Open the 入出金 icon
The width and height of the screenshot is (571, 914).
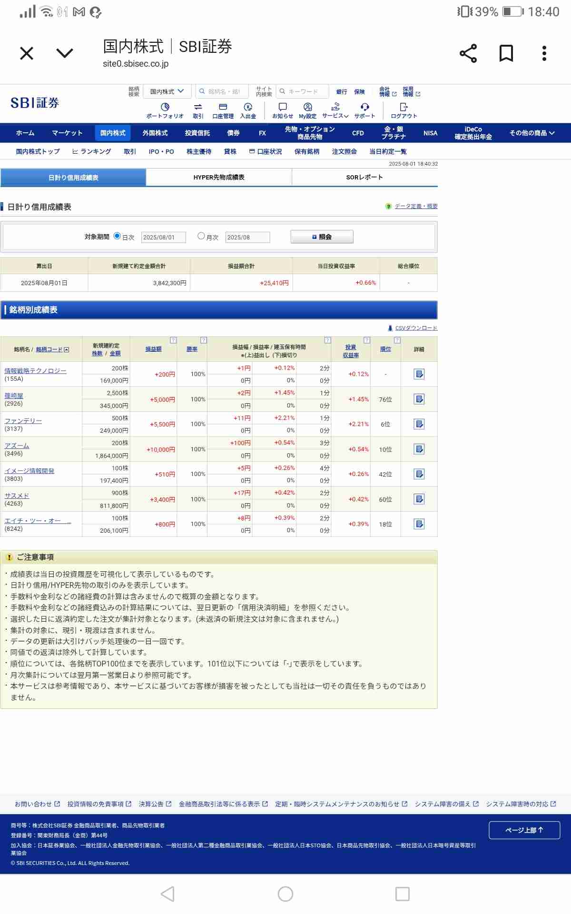coord(248,111)
